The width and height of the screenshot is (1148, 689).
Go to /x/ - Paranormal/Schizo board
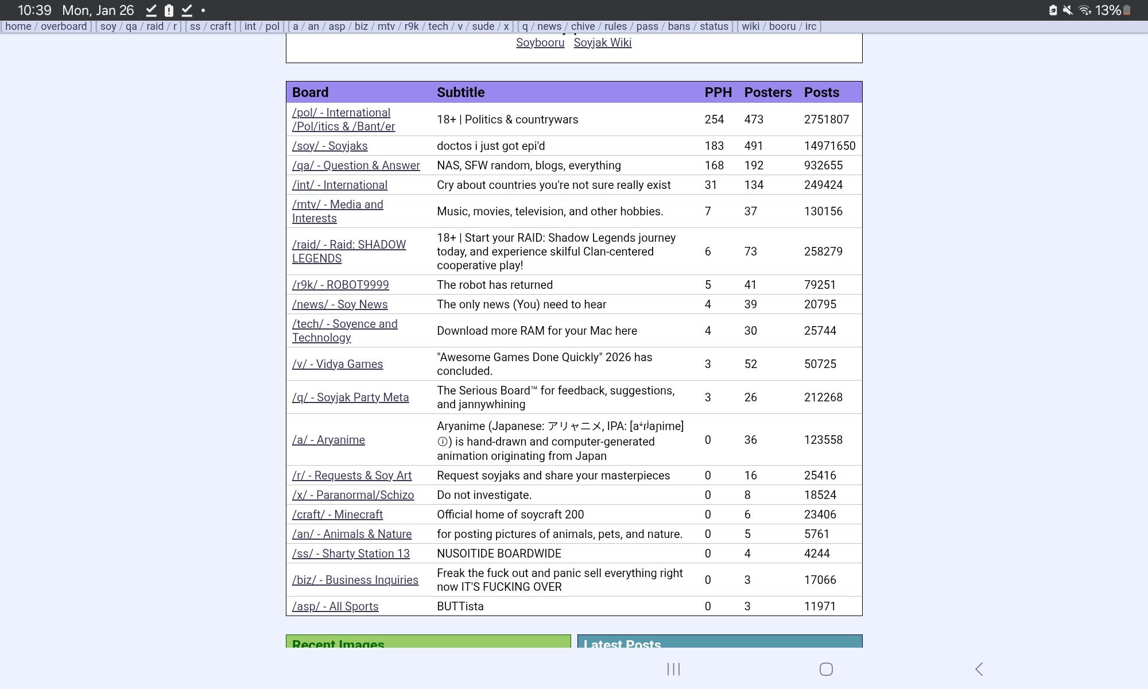[353, 495]
